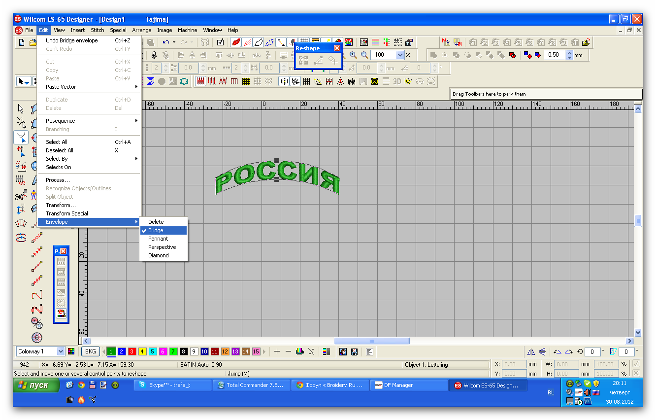Click the Zoom In magnifier icon
The height and width of the screenshot is (420, 656).
353,55
